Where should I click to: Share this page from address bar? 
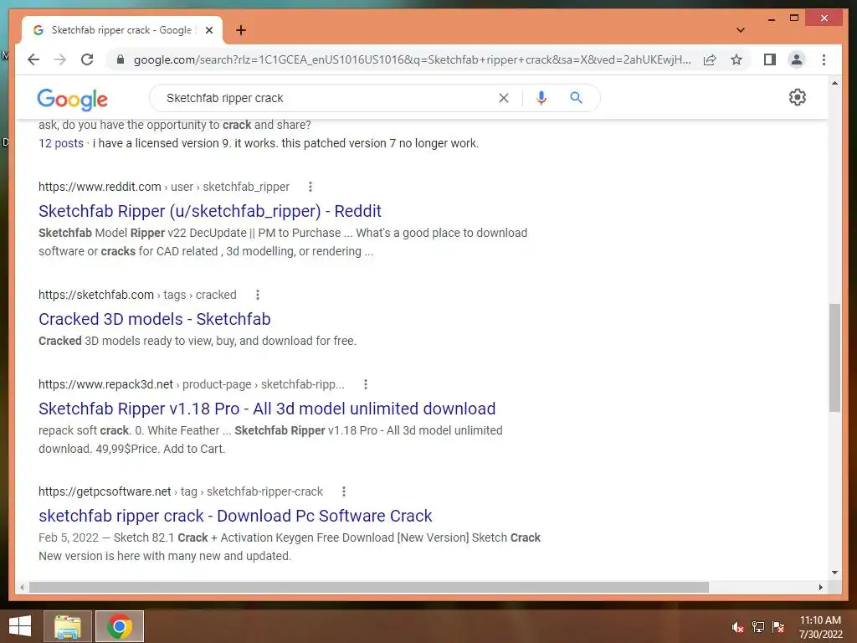pyautogui.click(x=710, y=59)
